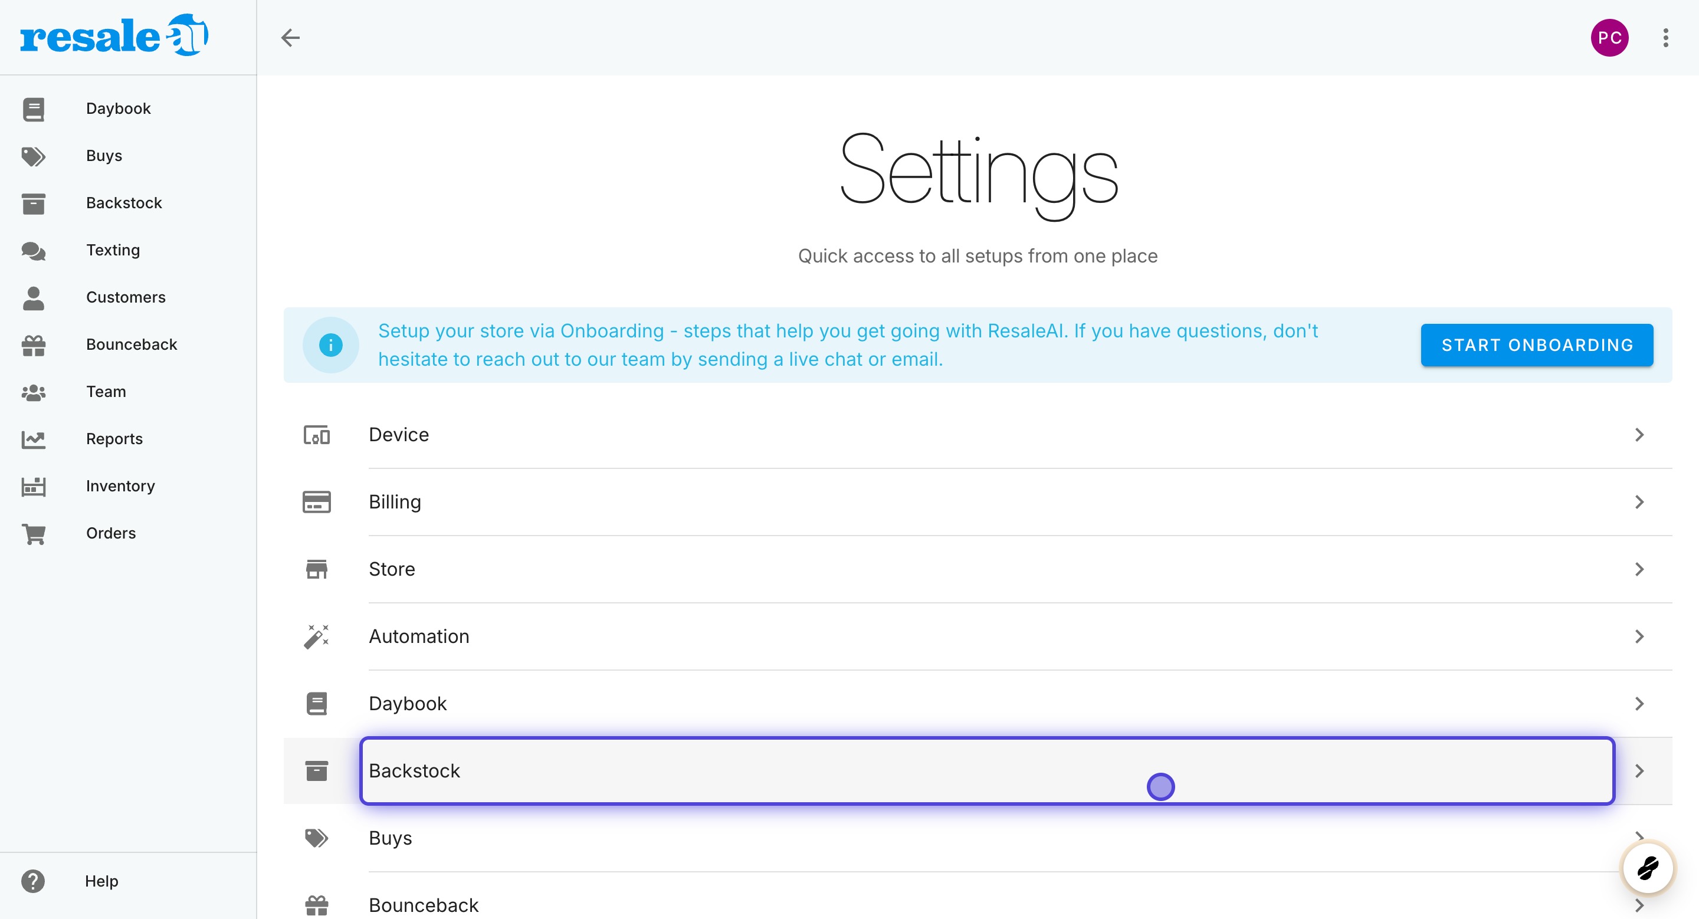
Task: Go to Reports in the sidebar
Action: pyautogui.click(x=128, y=439)
